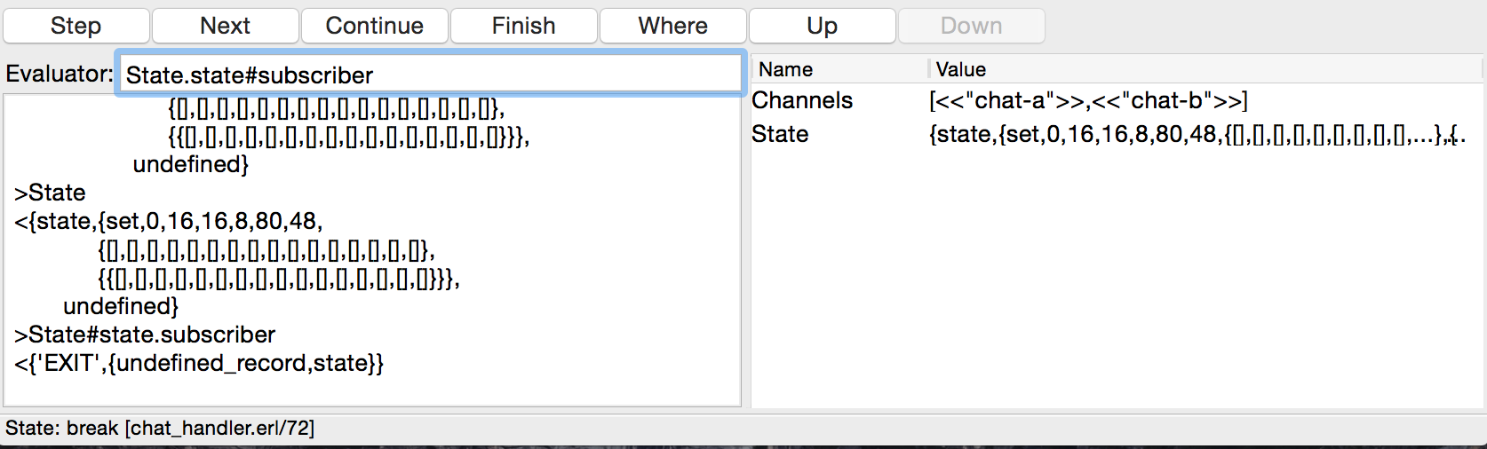1487x449 pixels.
Task: Click the >State#state.subscriber output line
Action: pyautogui.click(x=145, y=335)
